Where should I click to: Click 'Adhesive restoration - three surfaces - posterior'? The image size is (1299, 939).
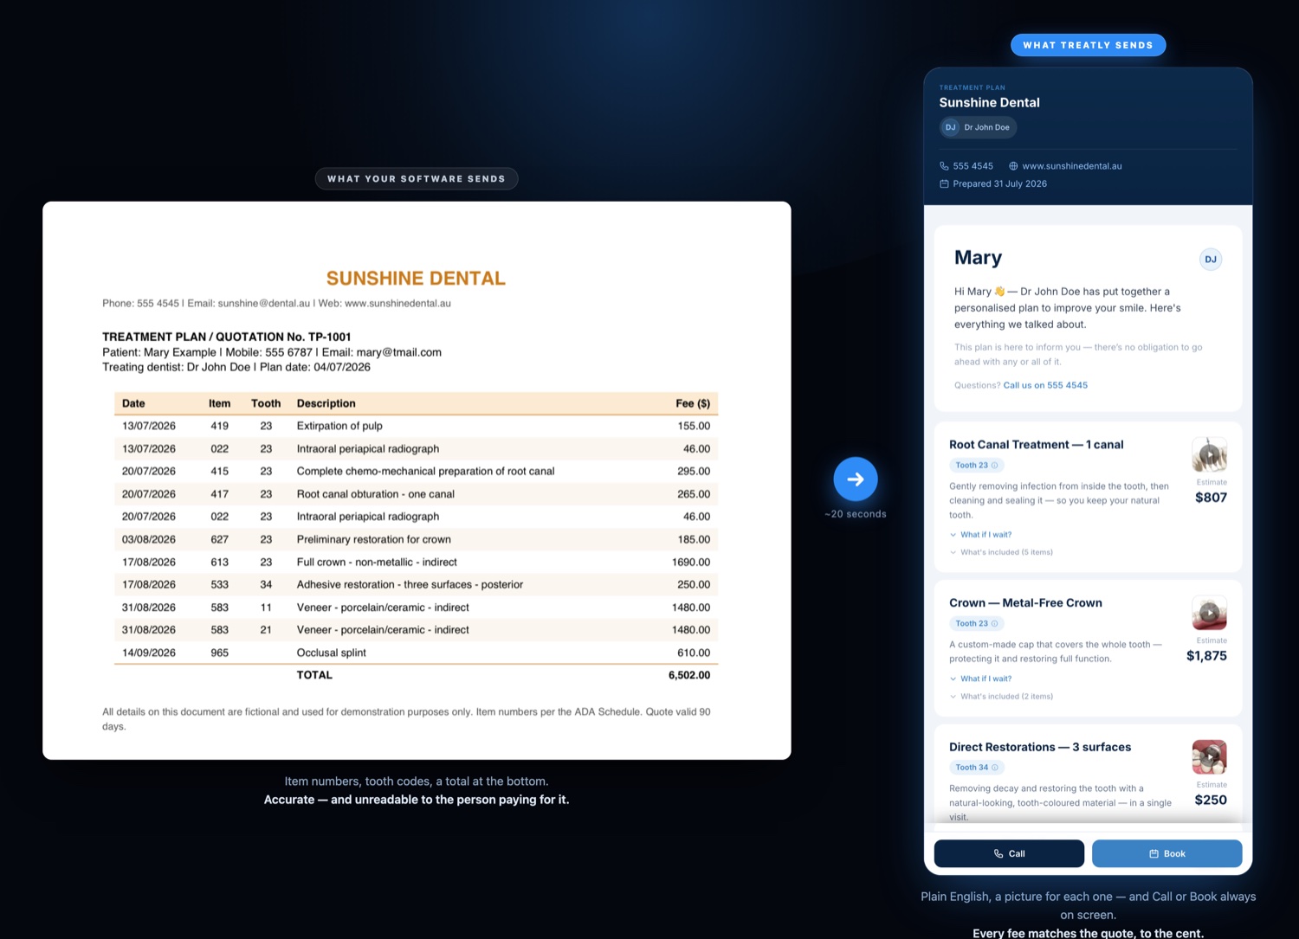coord(410,585)
